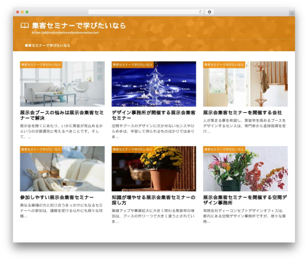The width and height of the screenshot is (308, 261).
Task: Open article 知識が増やせる展示会集客セミナーの探し方
Action: point(153,200)
